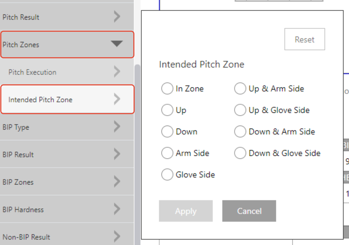
Task: Click the Non-BIP Result chevron icon
Action: point(117,237)
